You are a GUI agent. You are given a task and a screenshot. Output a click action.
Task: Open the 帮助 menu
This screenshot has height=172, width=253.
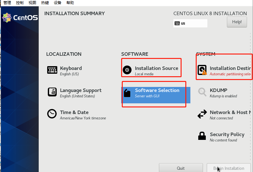[70, 3]
